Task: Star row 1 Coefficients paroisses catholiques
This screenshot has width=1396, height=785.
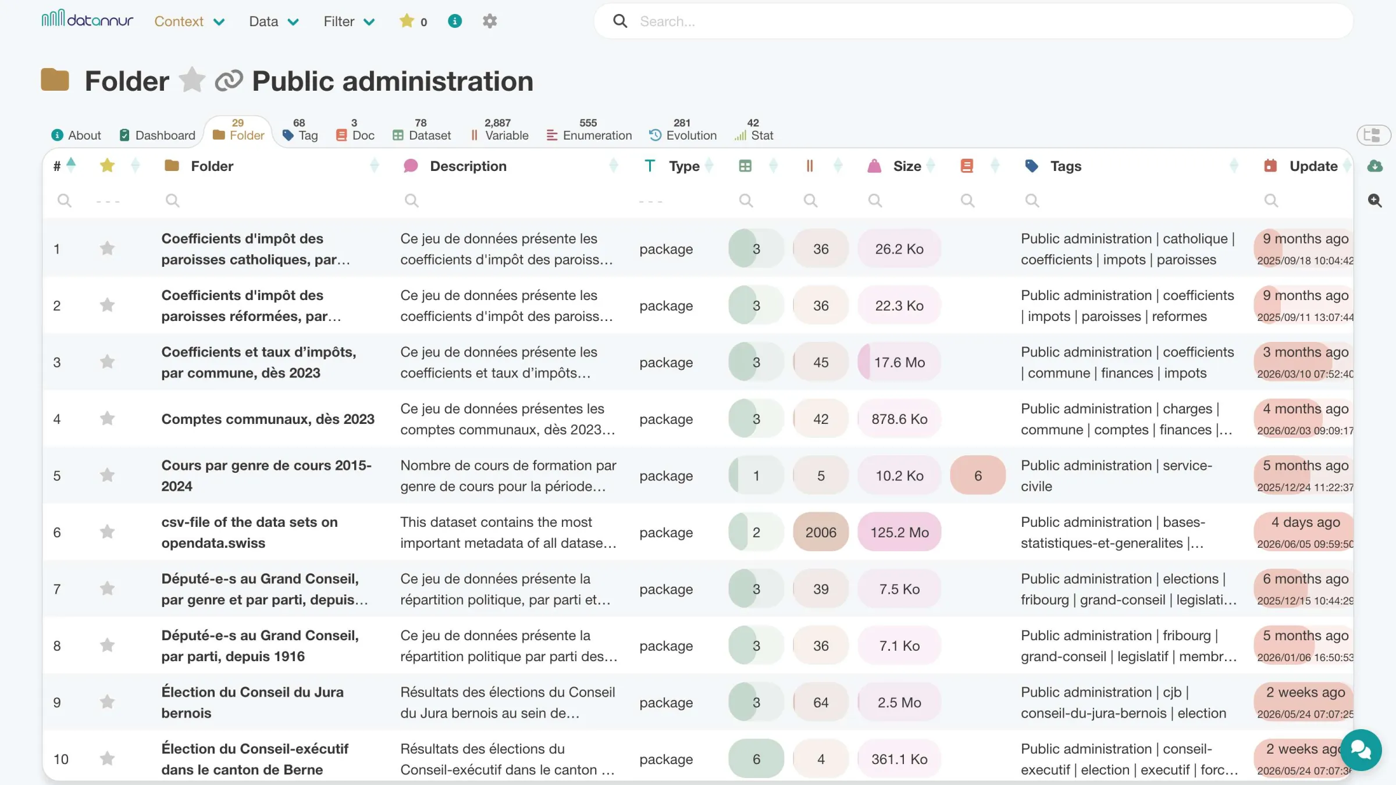Action: click(107, 249)
